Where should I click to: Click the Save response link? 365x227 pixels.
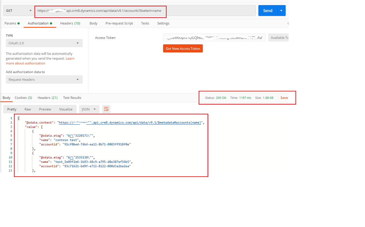click(x=284, y=98)
